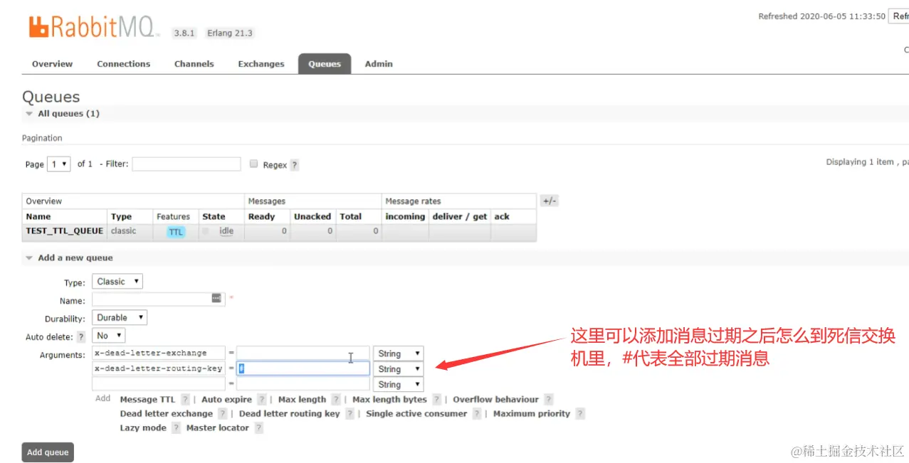Add Overflow behaviour argument
This screenshot has height=463, width=909.
coord(495,400)
